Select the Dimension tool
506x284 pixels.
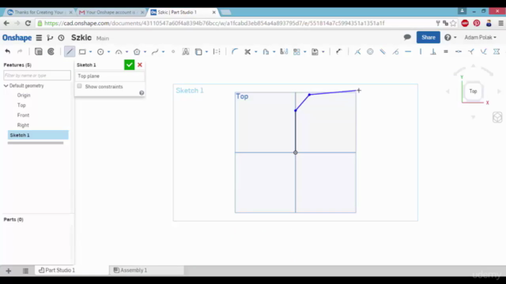tap(338, 51)
